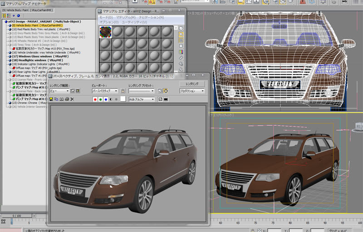Open the マテリアル(M) menu
Screen dimensions: 363x232
(126, 17)
